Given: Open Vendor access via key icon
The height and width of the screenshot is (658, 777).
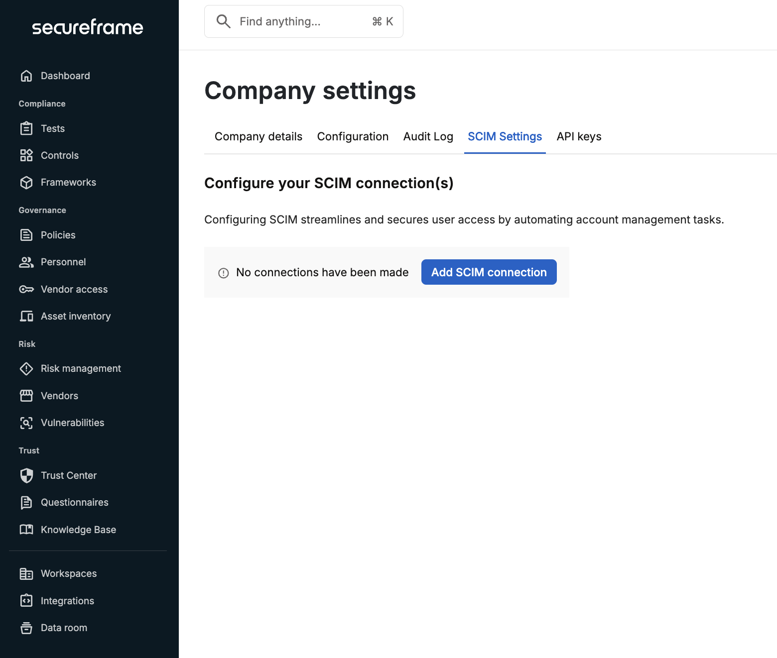Looking at the screenshot, I should [x=26, y=289].
